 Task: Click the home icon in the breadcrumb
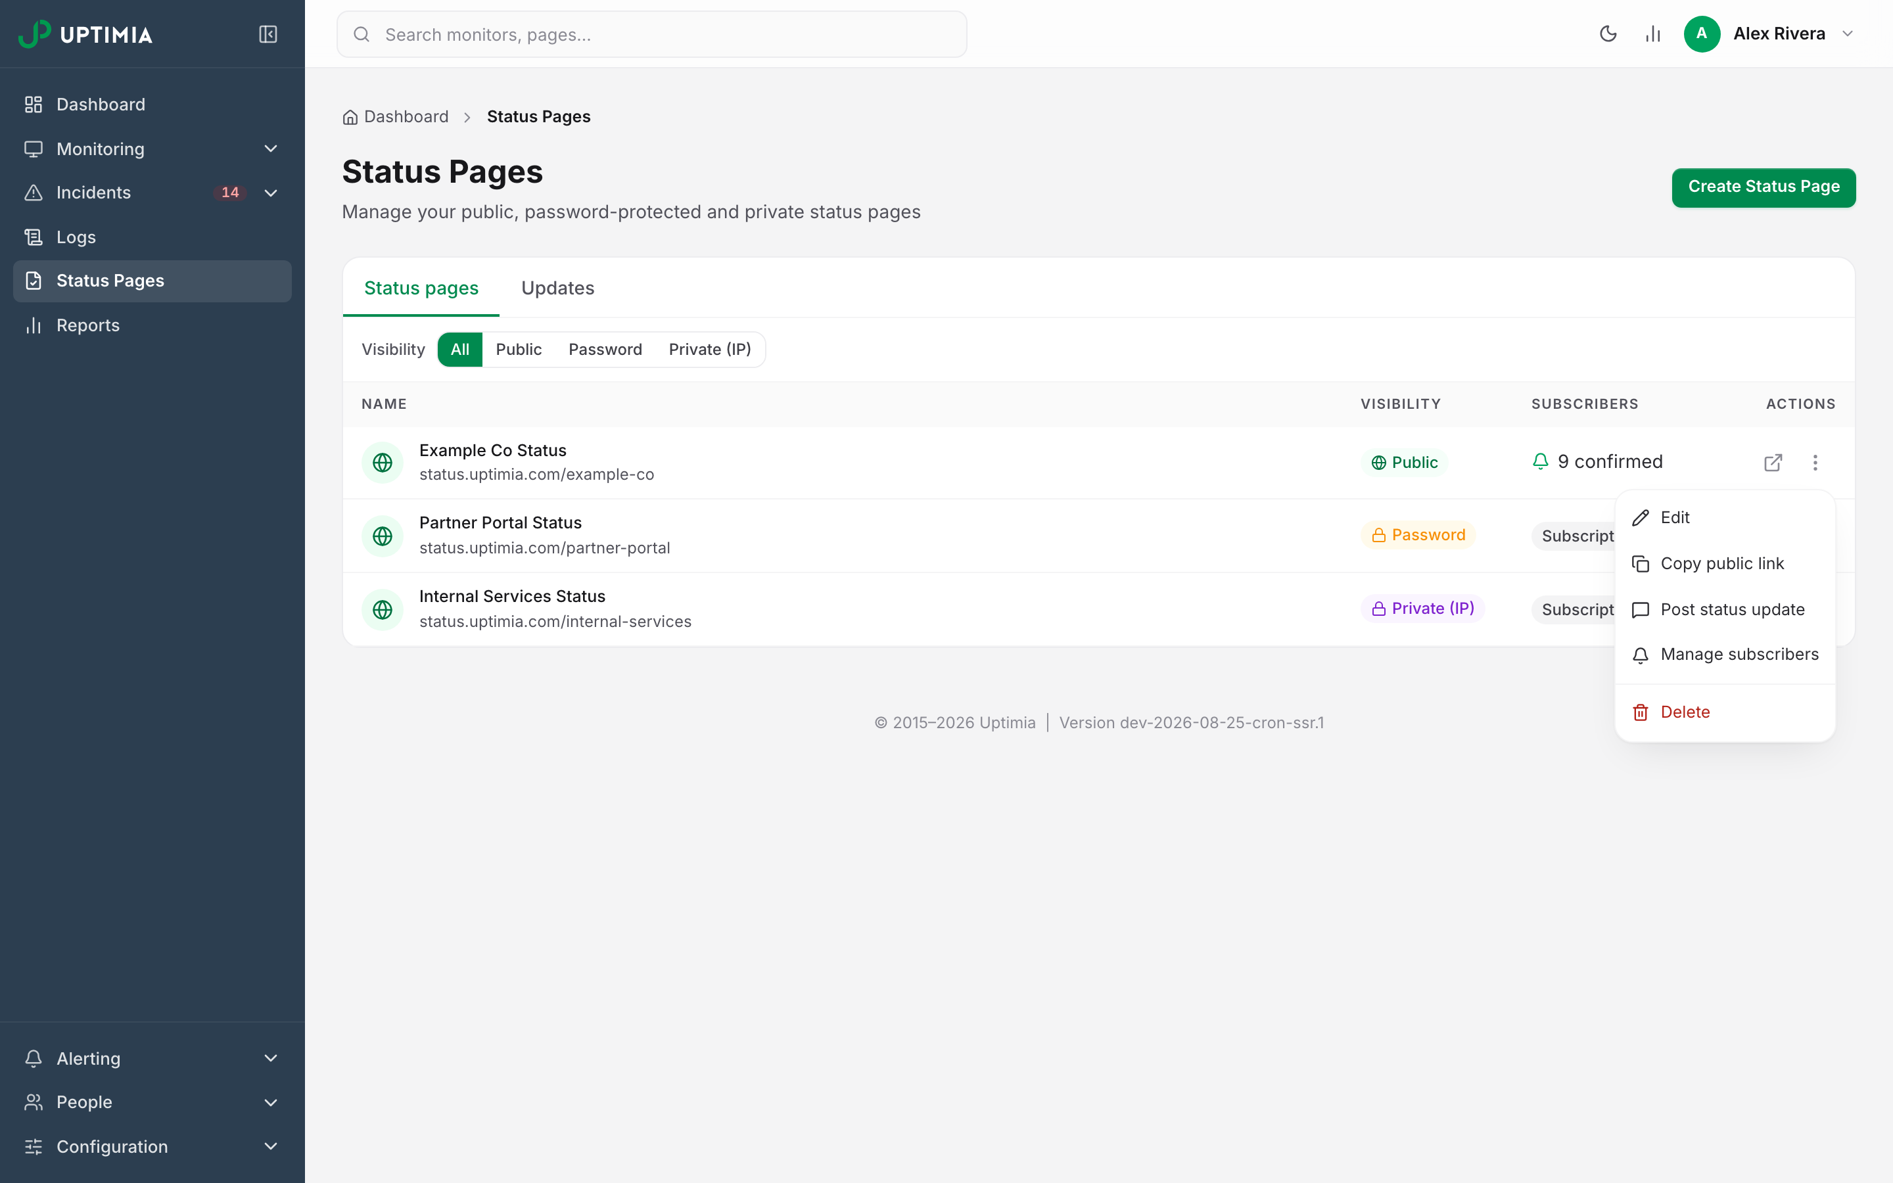click(x=350, y=118)
